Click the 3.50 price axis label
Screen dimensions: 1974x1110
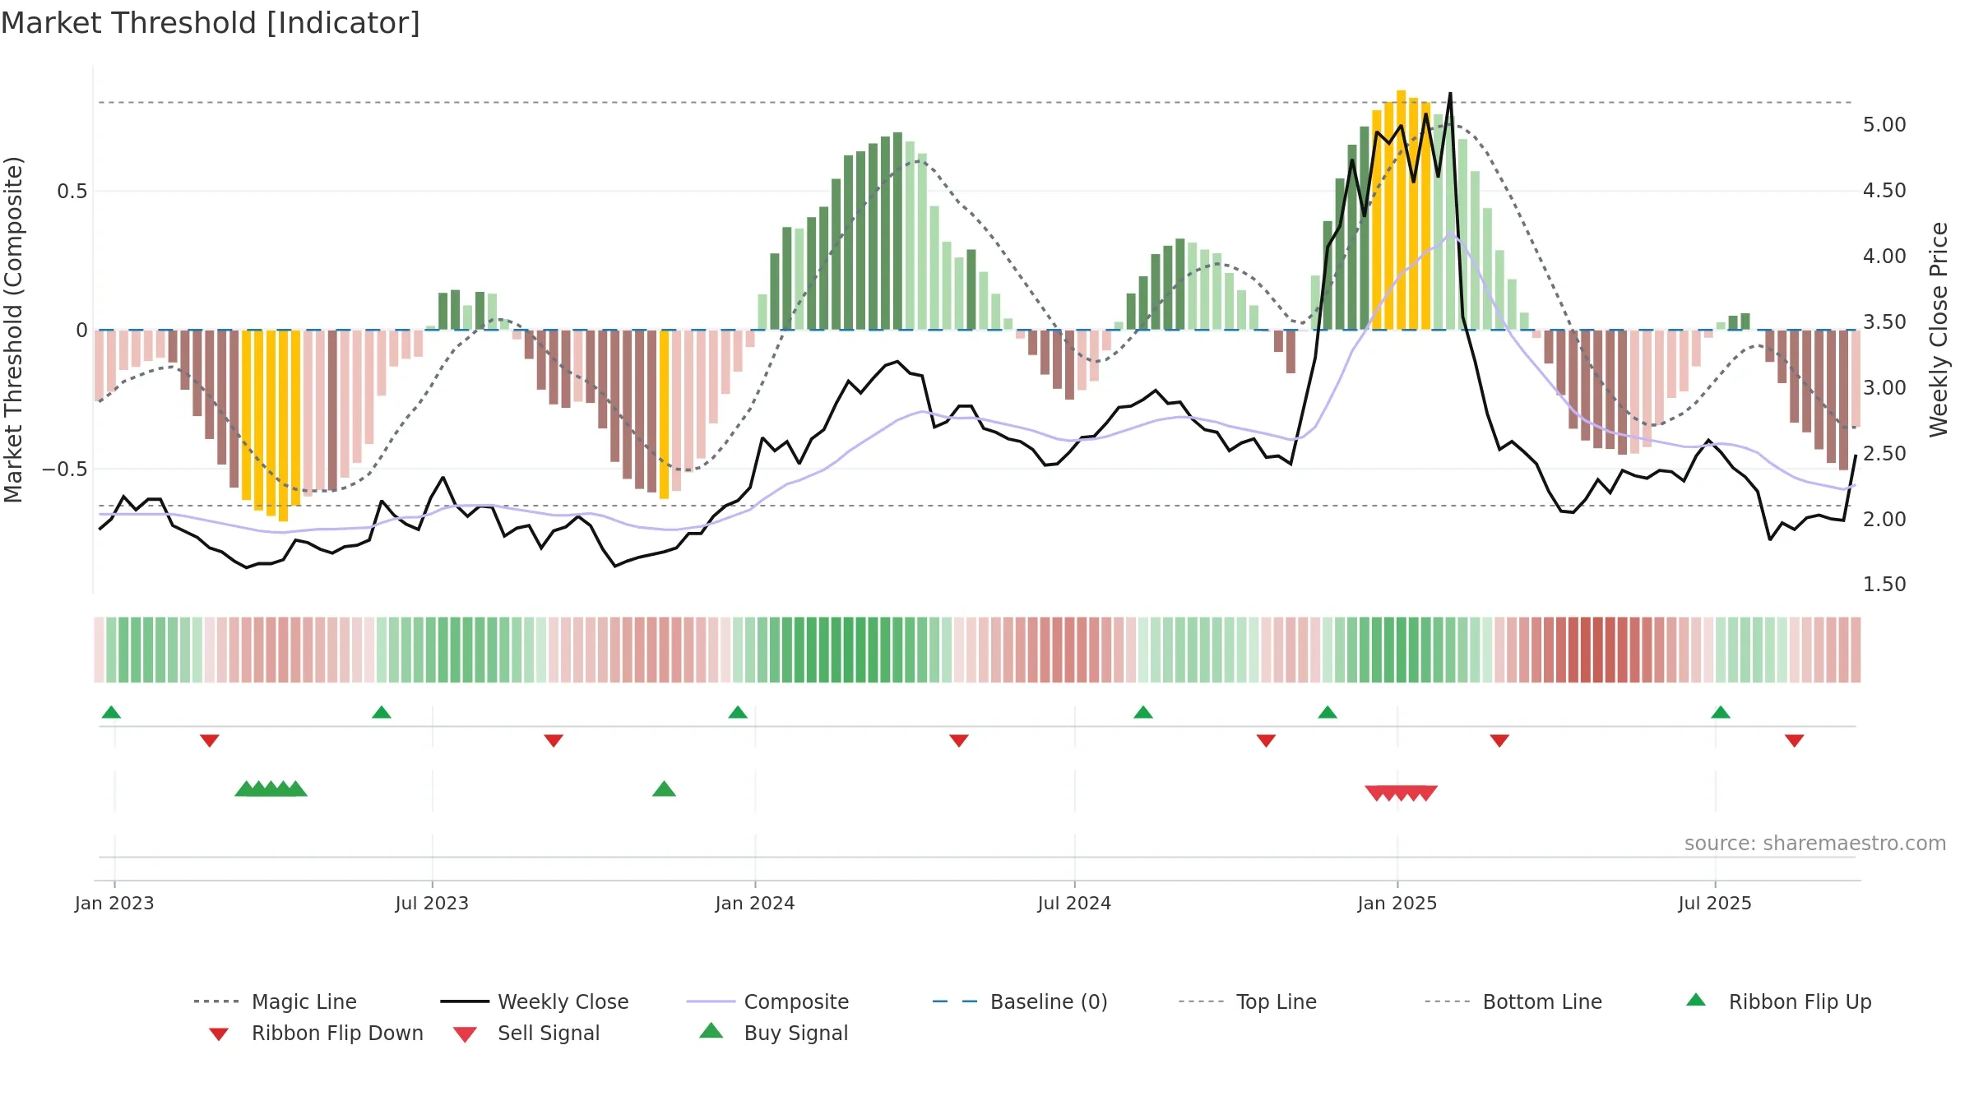(1884, 321)
